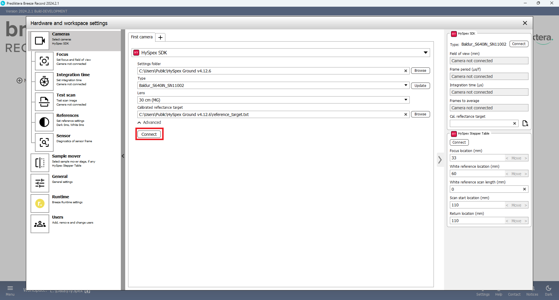The width and height of the screenshot is (559, 300).
Task: Open the Lens dropdown showing 30 cm
Action: 406,100
